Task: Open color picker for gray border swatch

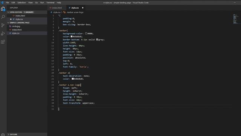Action: (97, 40)
